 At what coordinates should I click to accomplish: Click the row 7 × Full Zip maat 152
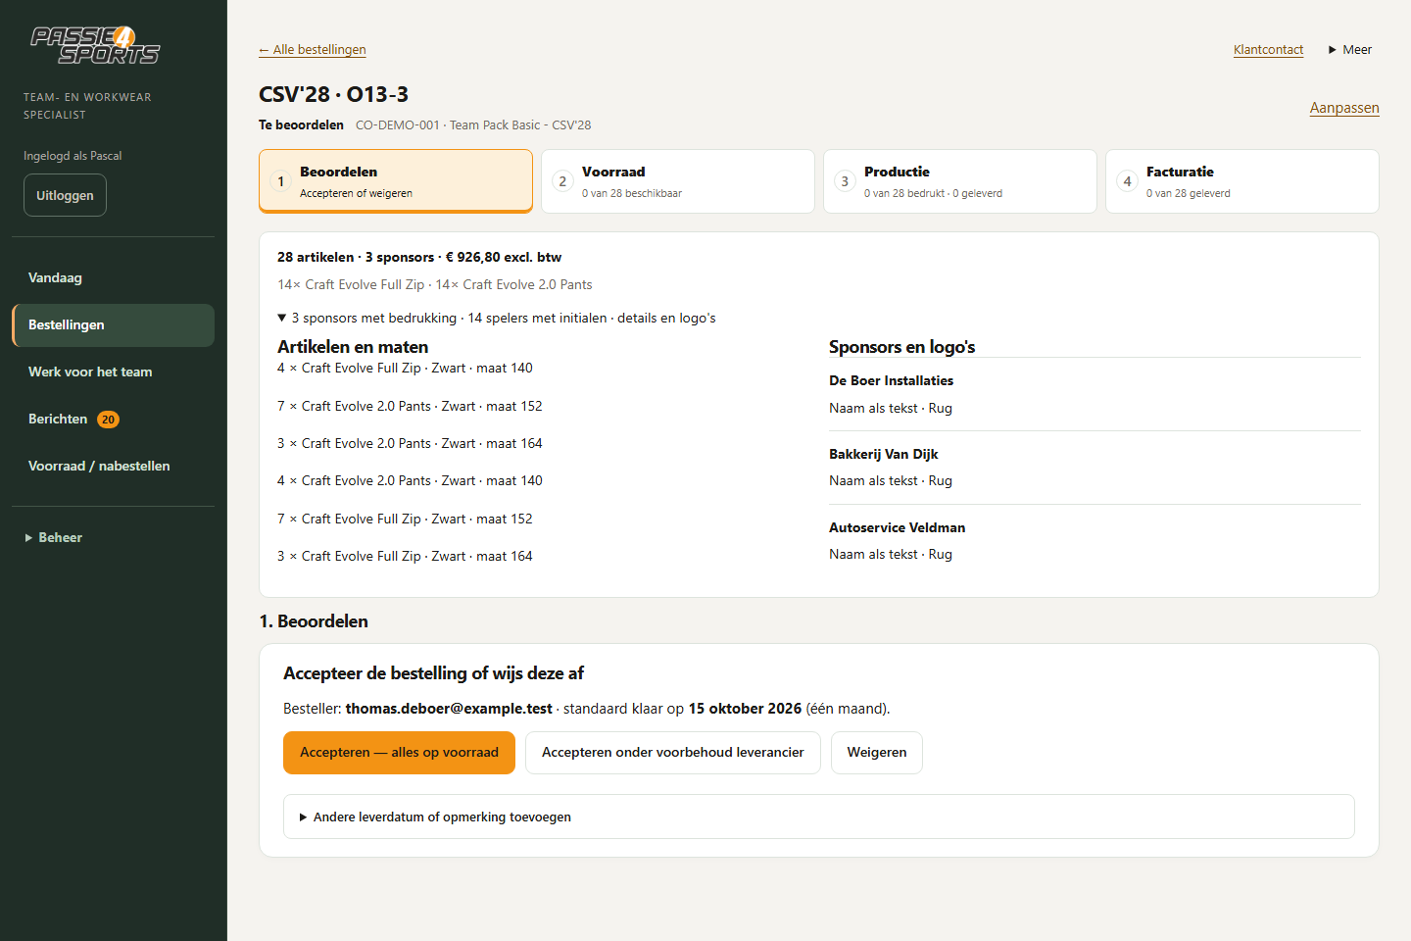coord(405,520)
